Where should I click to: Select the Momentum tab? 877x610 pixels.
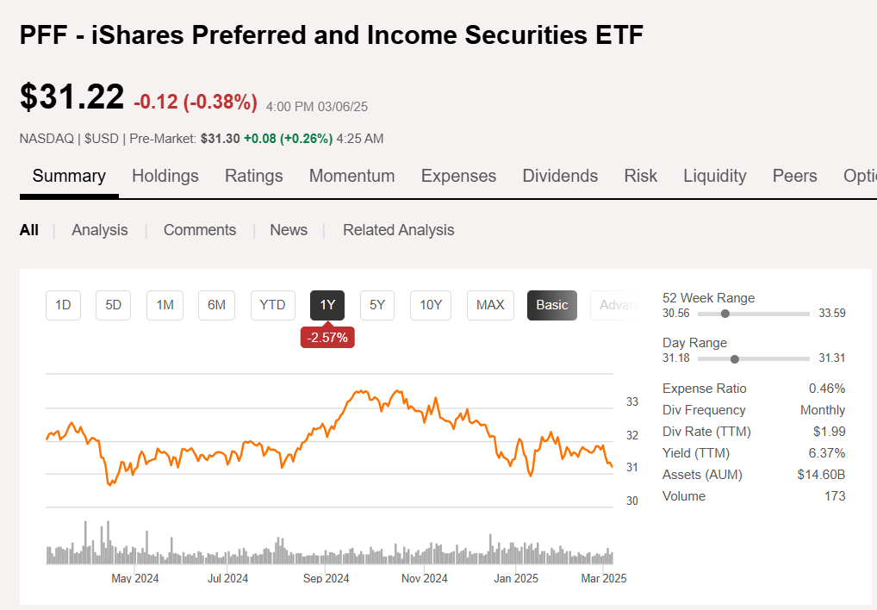coord(351,176)
